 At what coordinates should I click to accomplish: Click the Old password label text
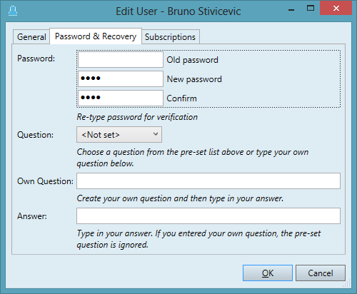point(192,60)
